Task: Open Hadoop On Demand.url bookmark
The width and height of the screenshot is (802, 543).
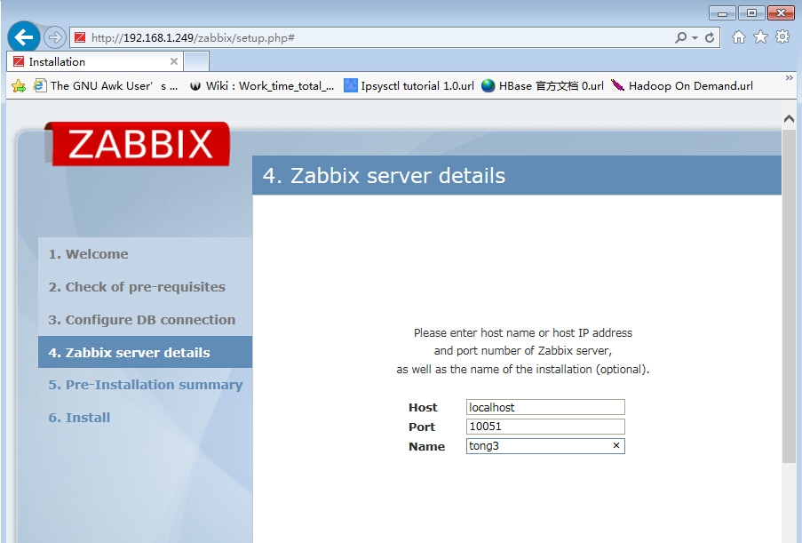Action: click(682, 86)
